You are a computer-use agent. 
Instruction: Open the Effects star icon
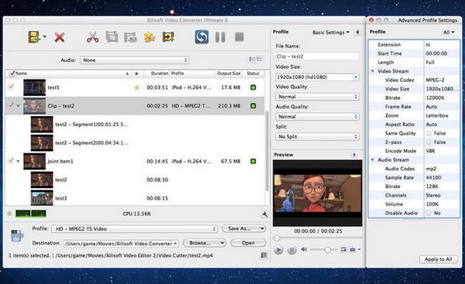[150, 37]
